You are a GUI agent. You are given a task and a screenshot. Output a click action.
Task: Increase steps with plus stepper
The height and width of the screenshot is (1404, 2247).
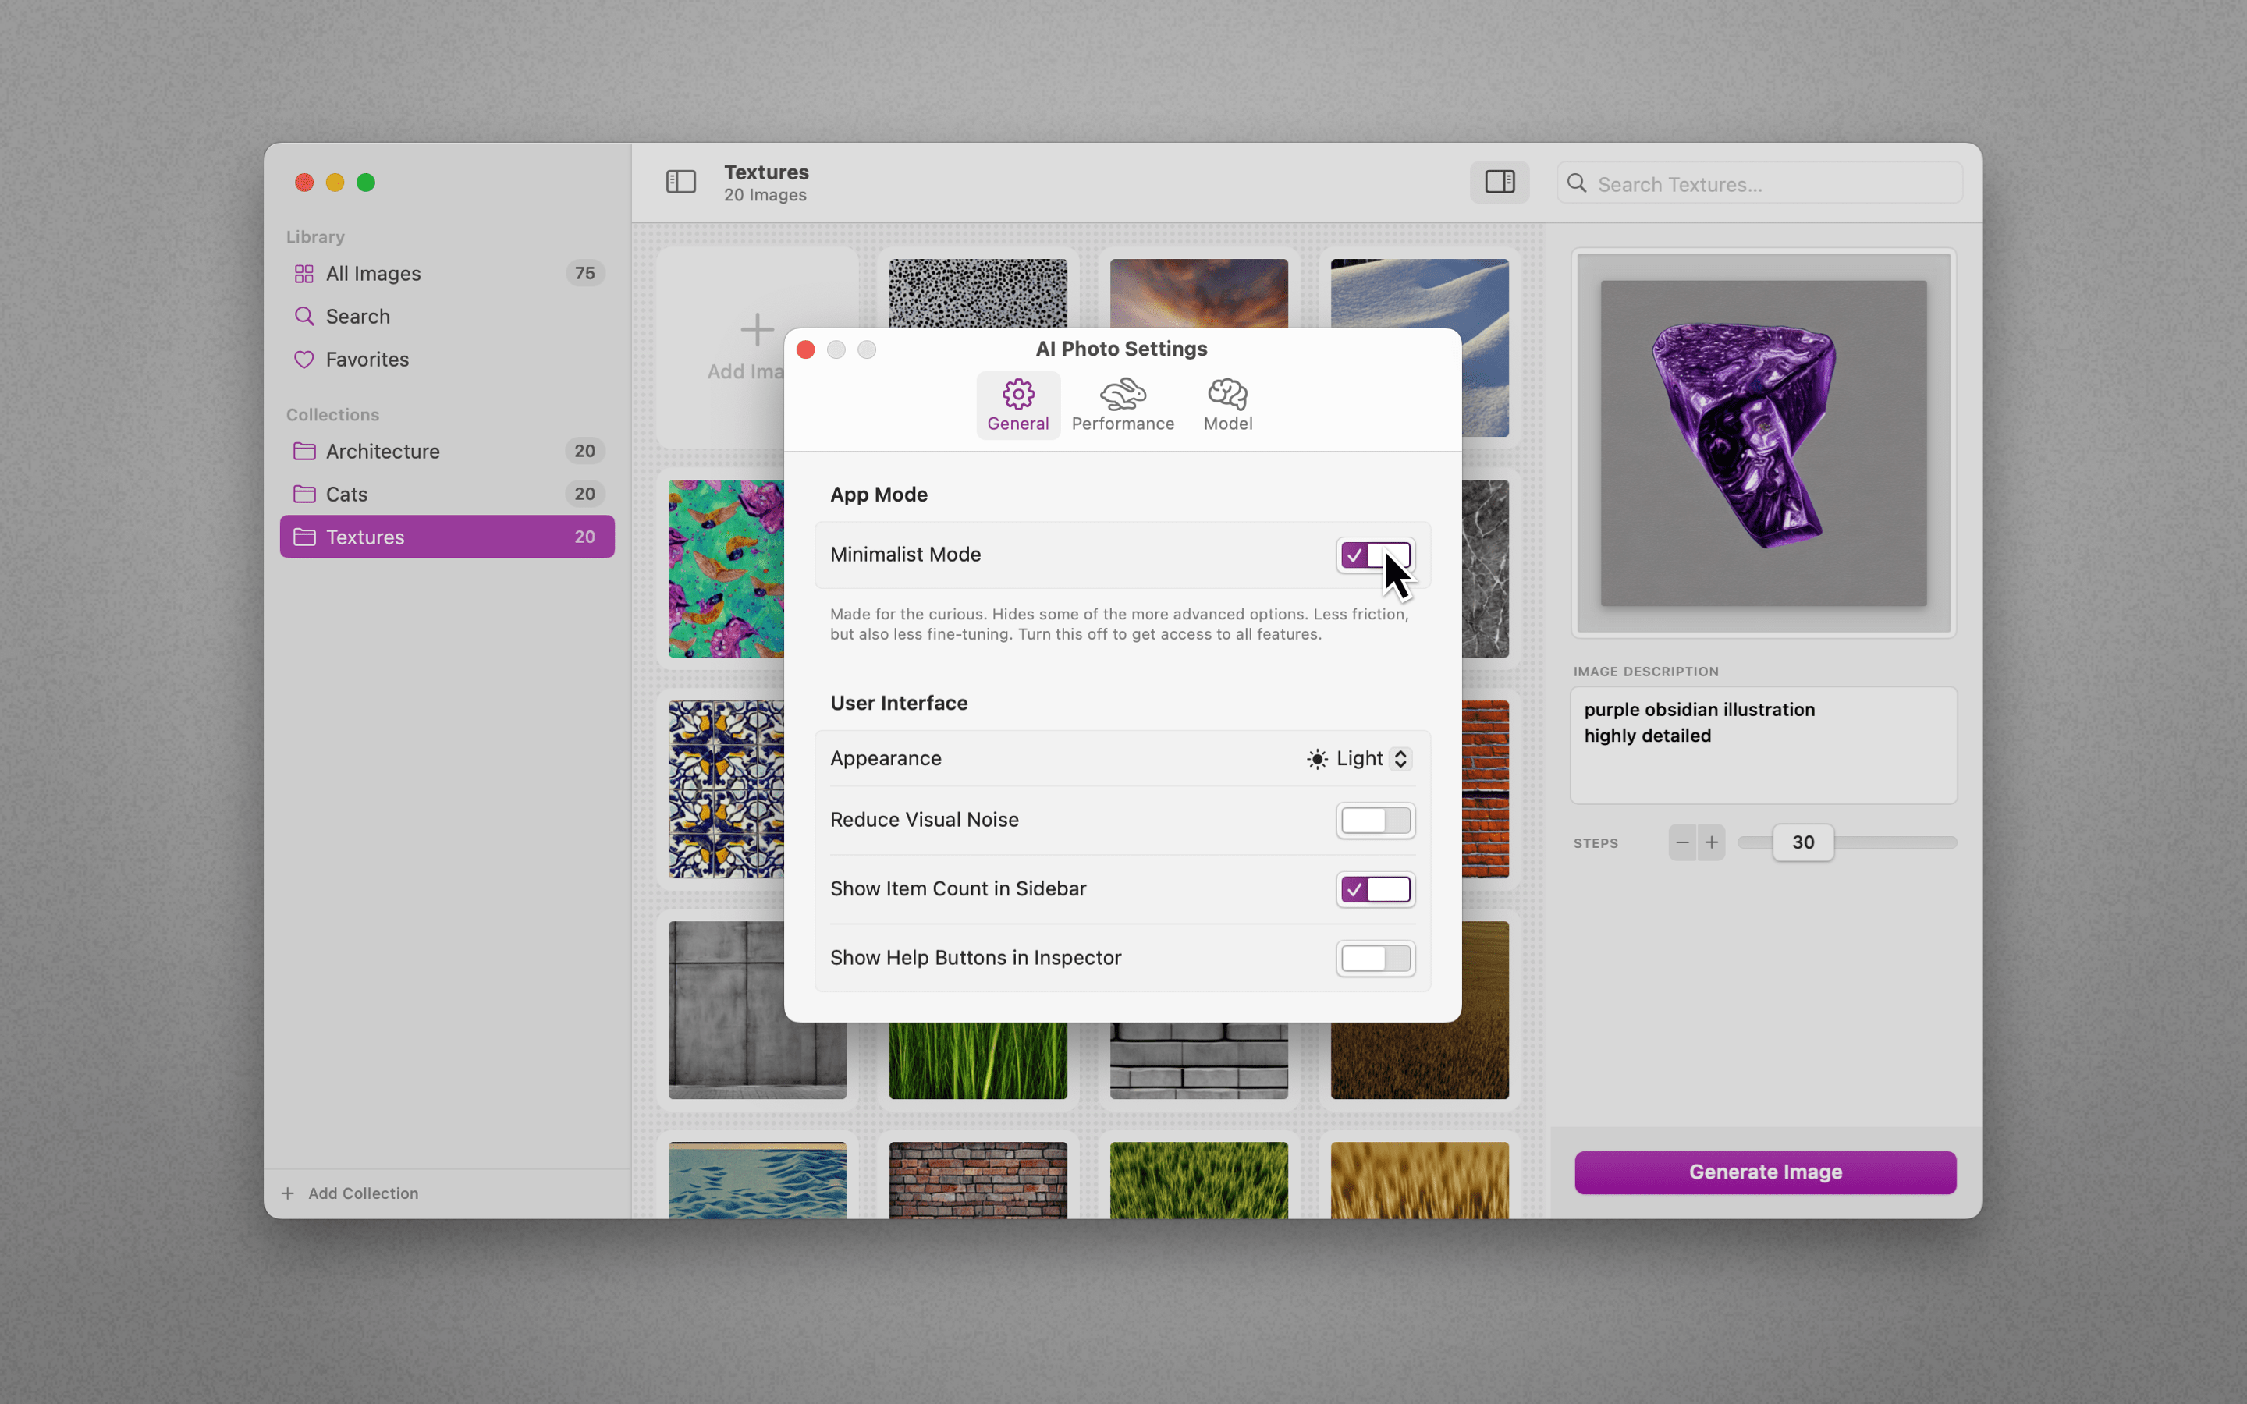click(x=1711, y=842)
